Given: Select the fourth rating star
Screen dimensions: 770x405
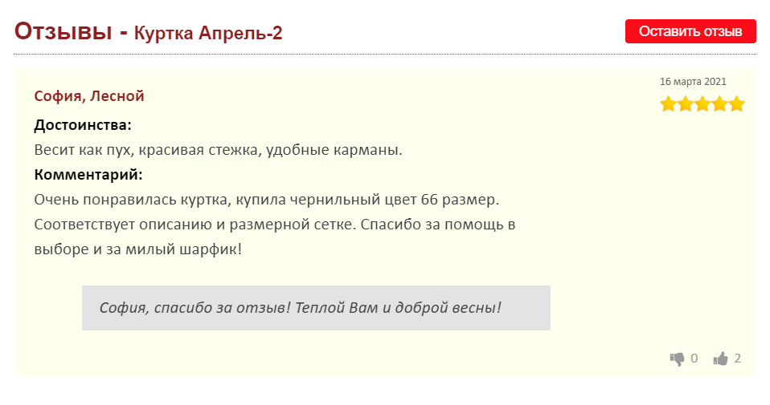Looking at the screenshot, I should (x=719, y=104).
